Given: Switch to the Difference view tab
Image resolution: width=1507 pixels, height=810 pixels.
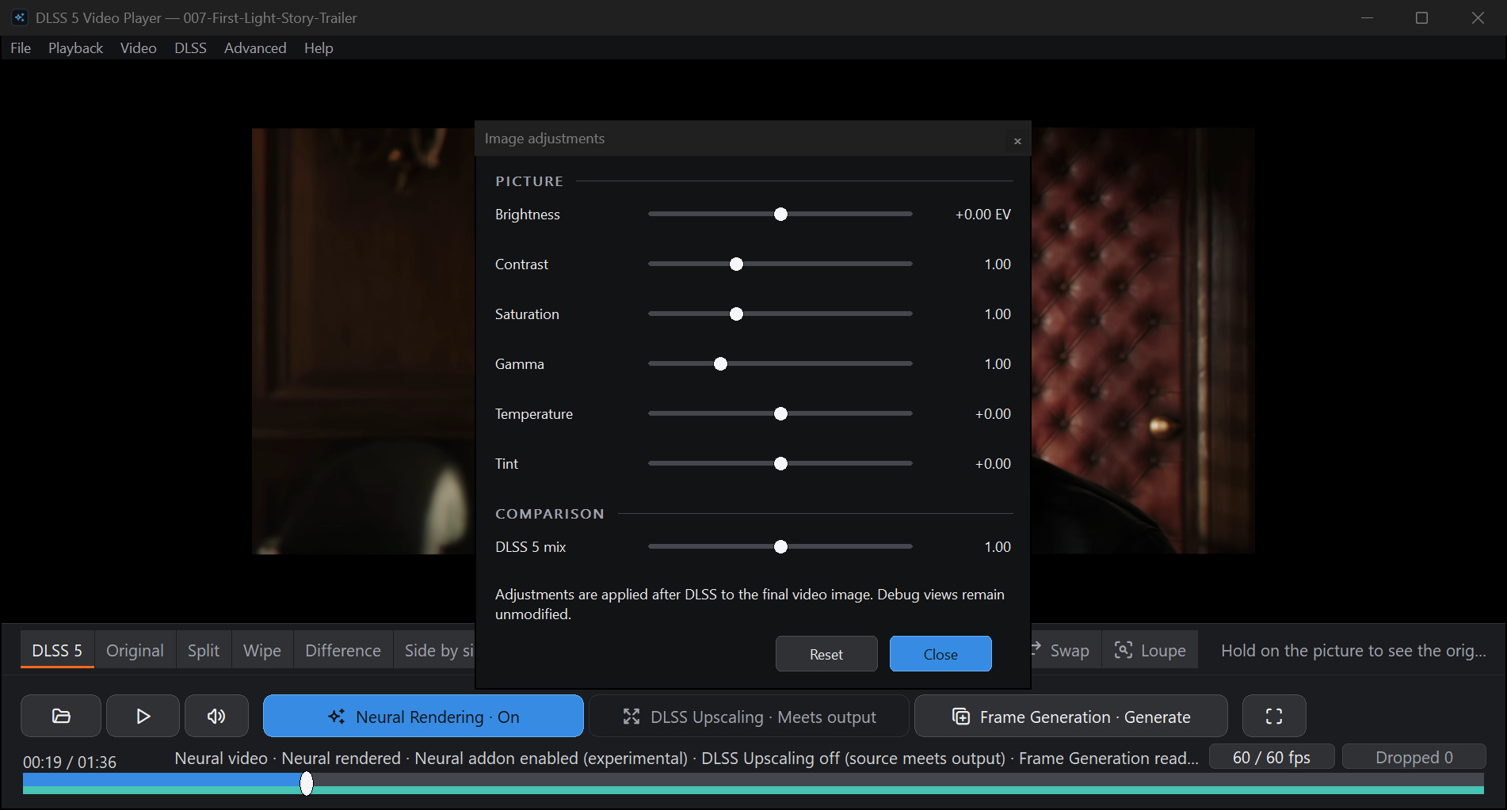Looking at the screenshot, I should click(x=343, y=650).
